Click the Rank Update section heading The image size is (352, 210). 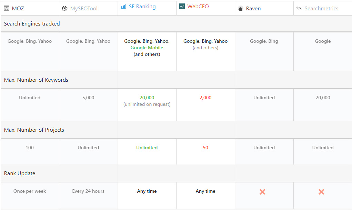20,173
